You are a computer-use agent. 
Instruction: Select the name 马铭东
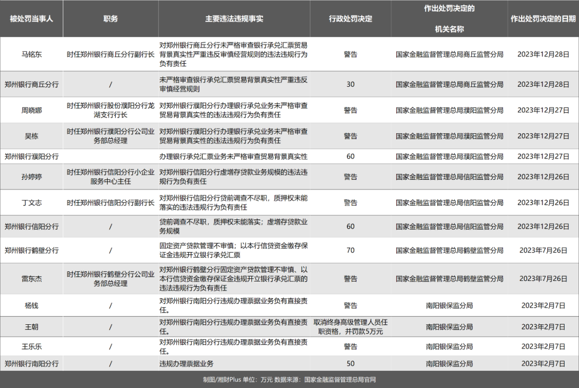click(x=32, y=54)
